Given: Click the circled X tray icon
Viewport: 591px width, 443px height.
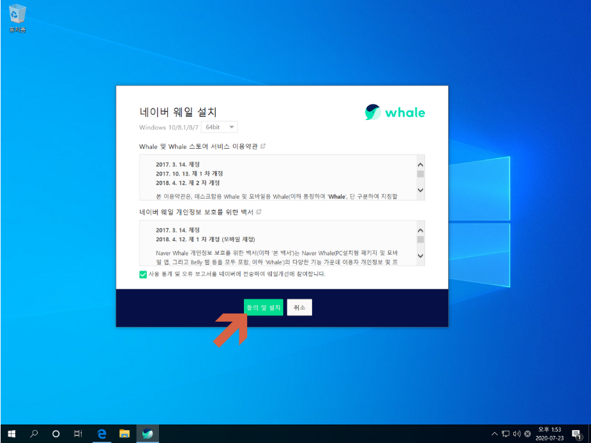Looking at the screenshot, I should click(x=528, y=433).
